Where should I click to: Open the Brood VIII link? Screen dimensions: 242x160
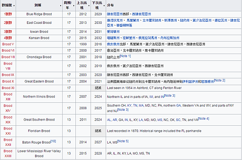click(x=8, y=66)
